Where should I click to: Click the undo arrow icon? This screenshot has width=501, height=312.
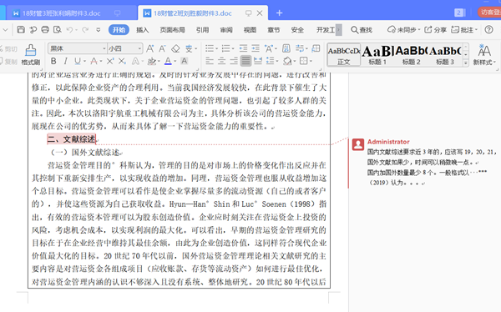click(69, 30)
